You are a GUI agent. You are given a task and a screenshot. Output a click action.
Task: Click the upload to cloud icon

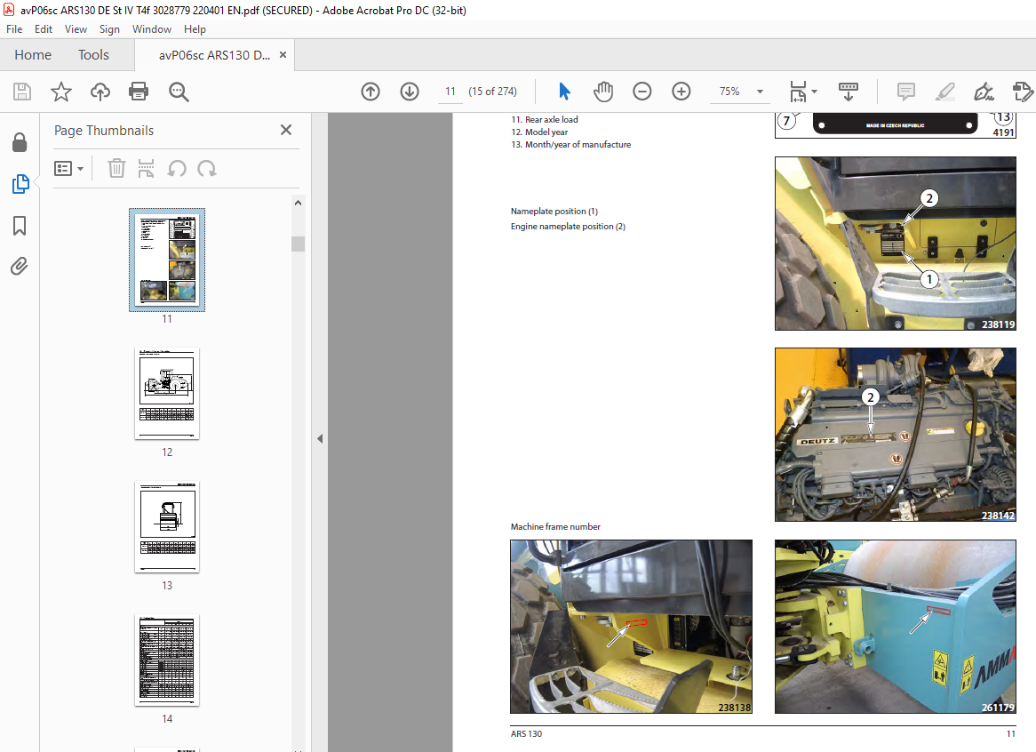tap(100, 92)
